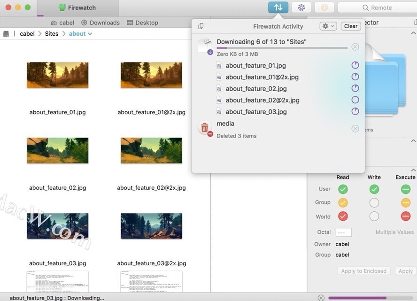Viewport: 417px width, 301px height.
Task: Toggle User Read permission
Action: (343, 189)
